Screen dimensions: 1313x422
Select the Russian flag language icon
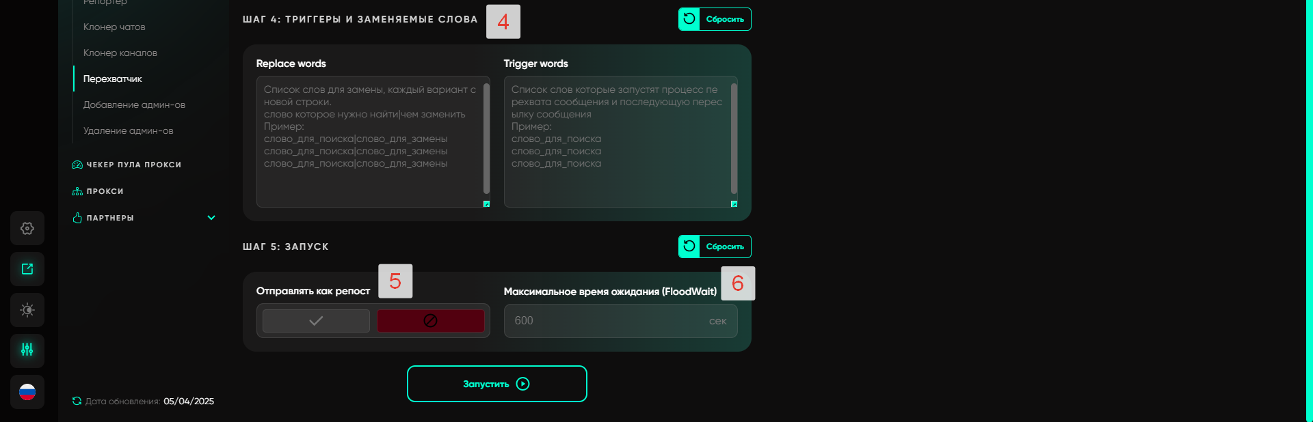(27, 392)
